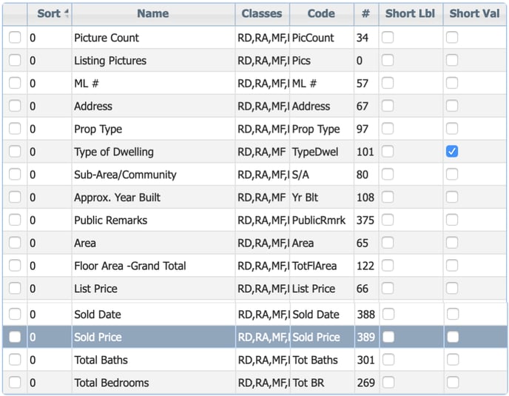Image resolution: width=509 pixels, height=396 pixels.
Task: Select the row checkbox for Address
Action: [15, 106]
